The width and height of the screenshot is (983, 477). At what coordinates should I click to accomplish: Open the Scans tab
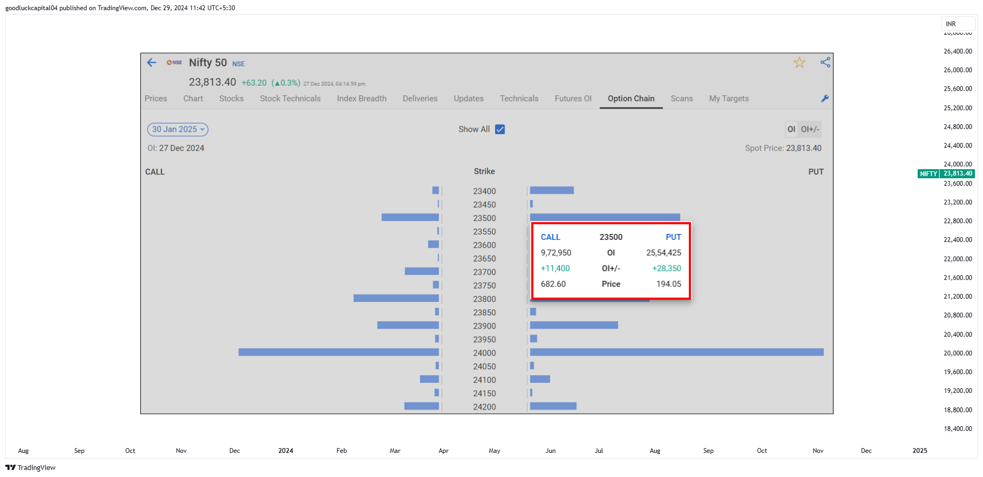pos(682,99)
